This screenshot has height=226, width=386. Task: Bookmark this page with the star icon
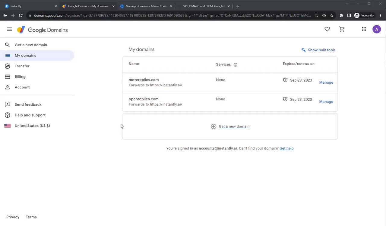pos(332,15)
